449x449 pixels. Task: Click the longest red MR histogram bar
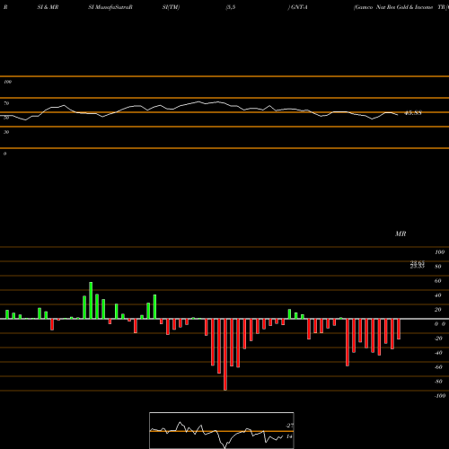click(x=225, y=355)
